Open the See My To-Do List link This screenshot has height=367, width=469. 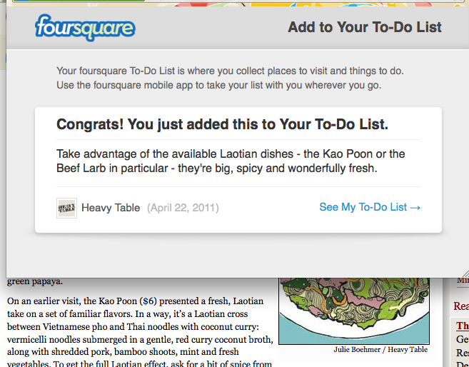click(370, 207)
